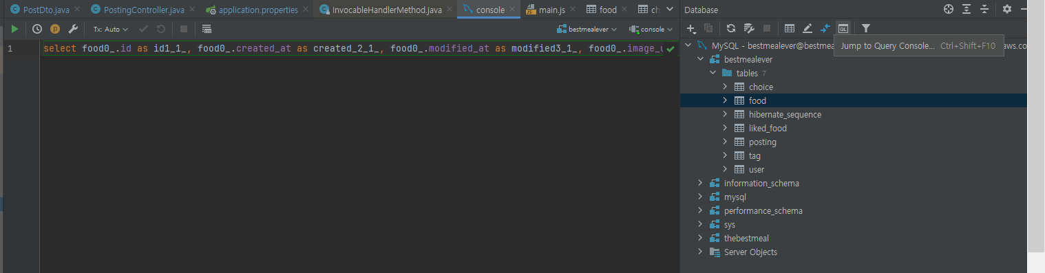Viewport: 1045px width, 273px height.
Task: Select the posting table
Action: pos(762,142)
